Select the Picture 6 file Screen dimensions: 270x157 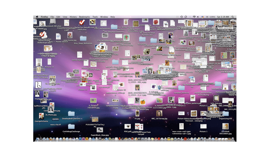pyautogui.click(x=93, y=88)
